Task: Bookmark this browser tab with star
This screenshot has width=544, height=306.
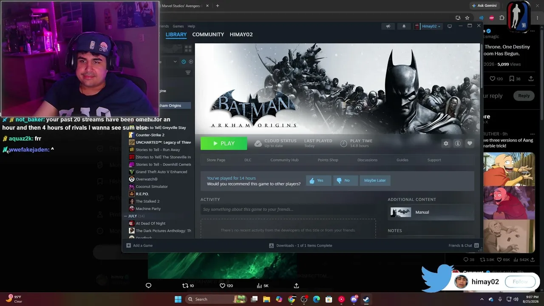Action: pos(467,18)
